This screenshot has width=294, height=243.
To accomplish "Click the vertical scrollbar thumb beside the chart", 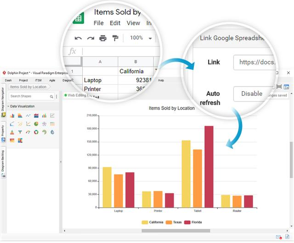I will click(291, 160).
